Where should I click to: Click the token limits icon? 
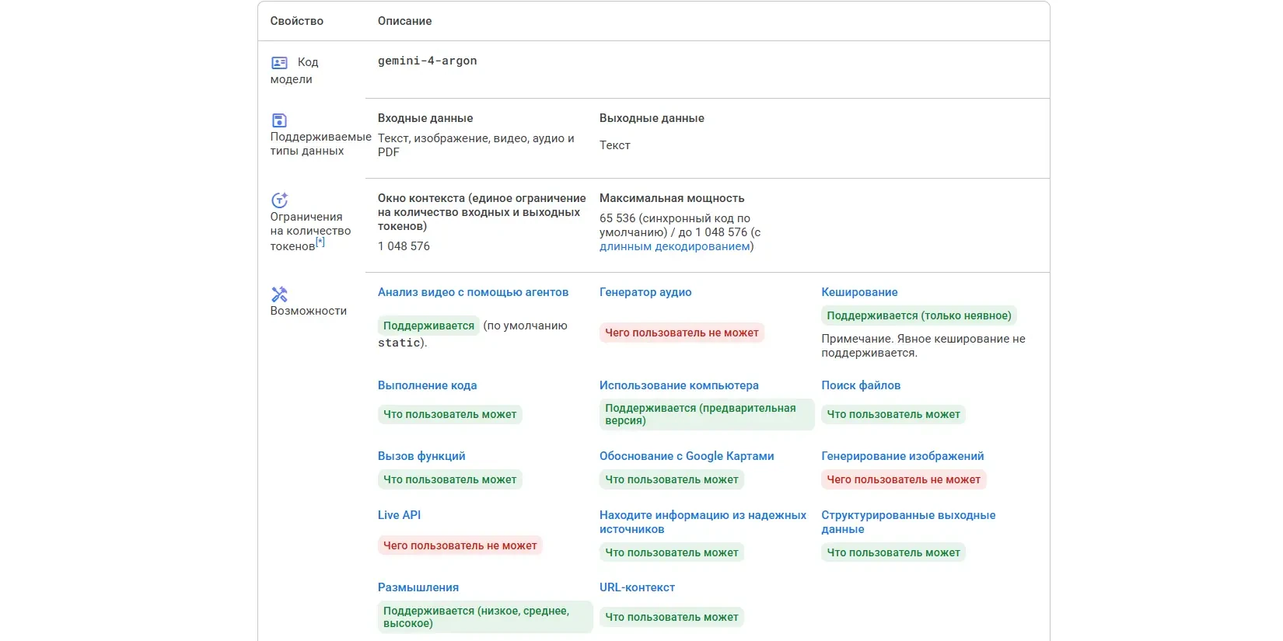[279, 200]
